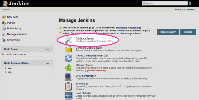The width and height of the screenshot is (199, 100).
Task: Open the System Log link
Action: (82, 84)
